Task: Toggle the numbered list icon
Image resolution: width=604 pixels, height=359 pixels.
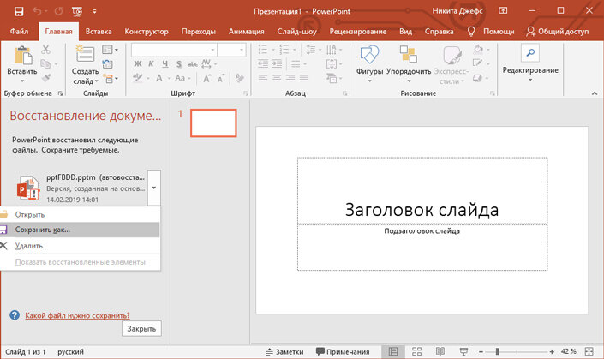Action: click(284, 50)
